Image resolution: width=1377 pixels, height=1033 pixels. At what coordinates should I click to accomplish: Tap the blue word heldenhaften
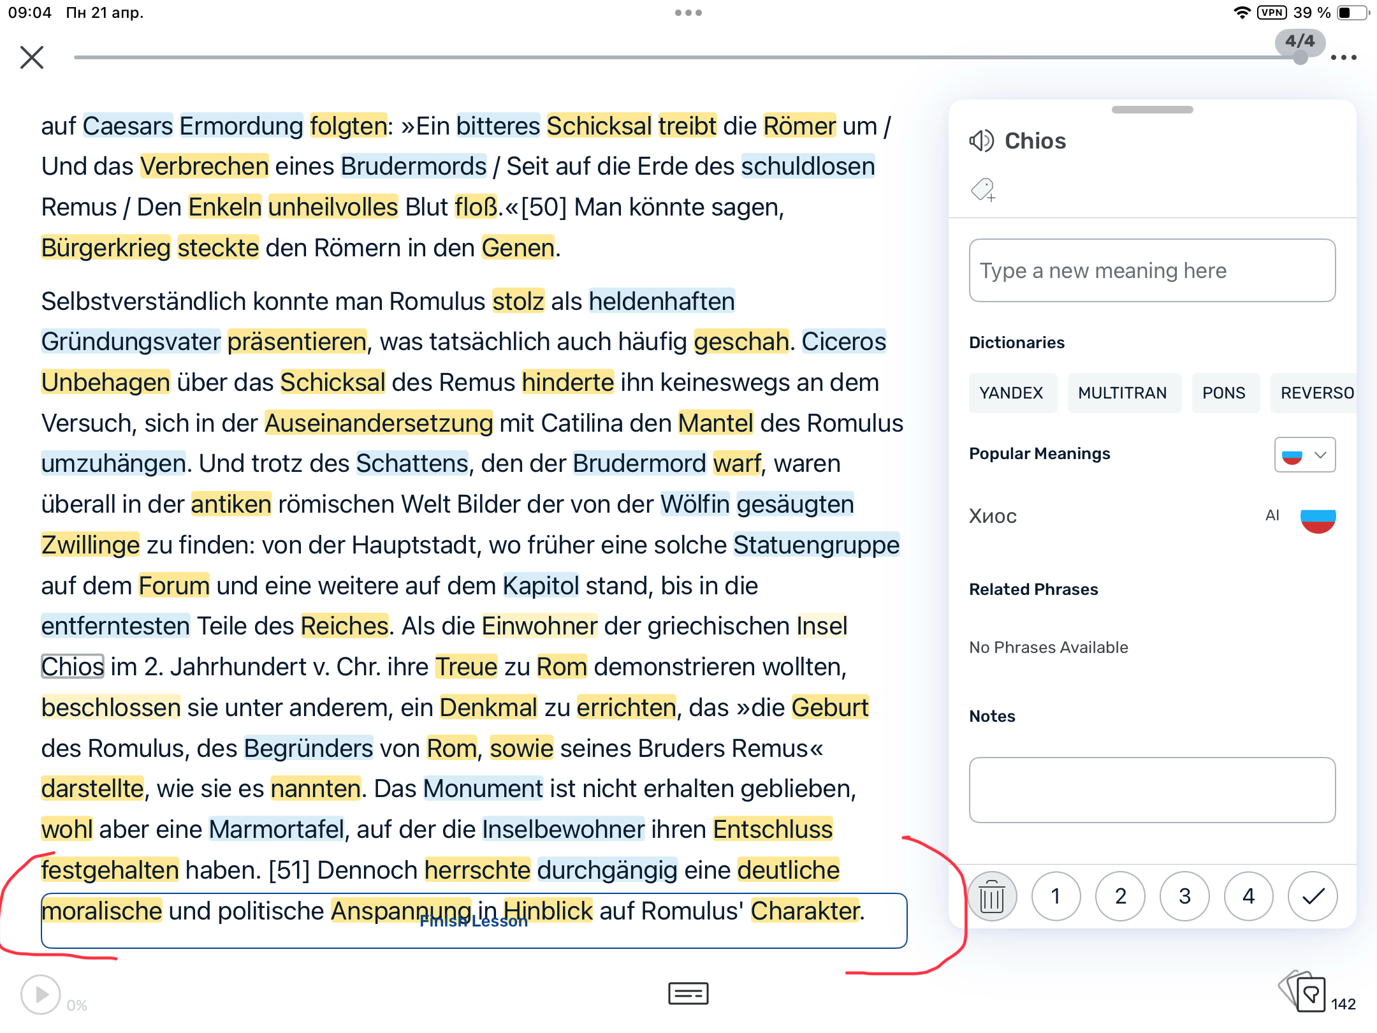pos(662,301)
